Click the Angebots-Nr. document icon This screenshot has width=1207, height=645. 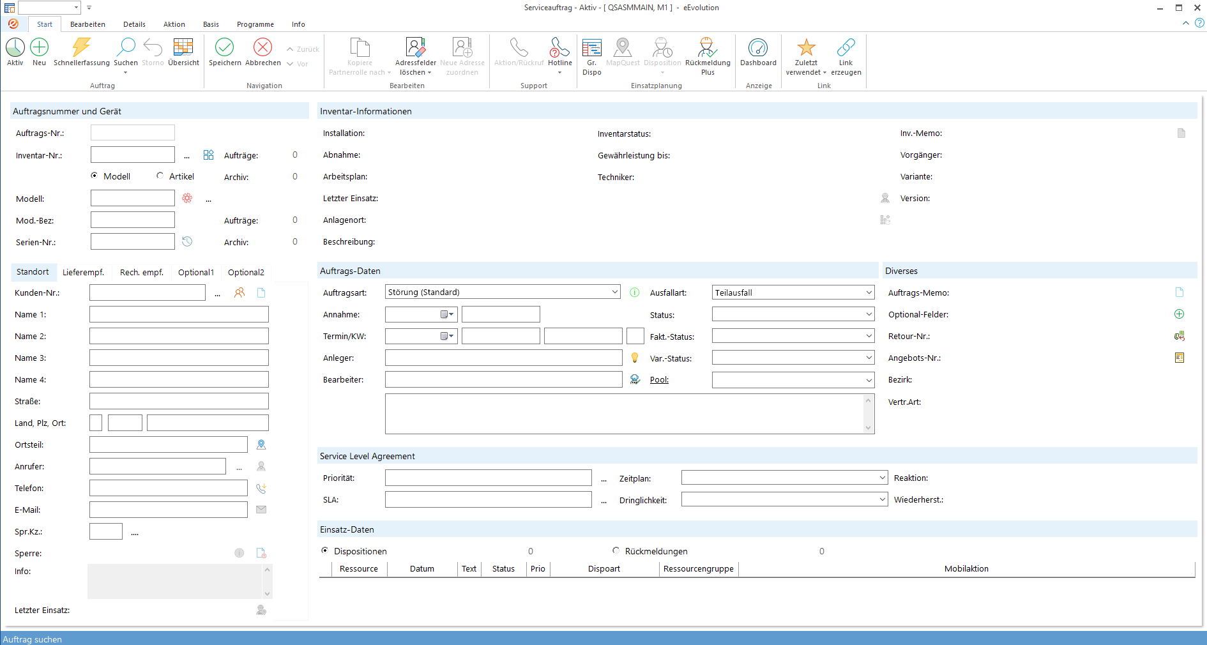pos(1180,358)
